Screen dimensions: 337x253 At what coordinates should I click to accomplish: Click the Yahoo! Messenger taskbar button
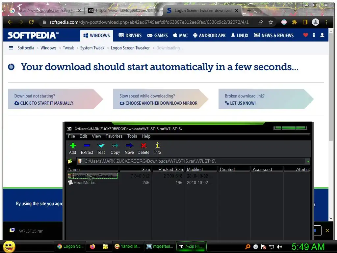pyautogui.click(x=127, y=246)
